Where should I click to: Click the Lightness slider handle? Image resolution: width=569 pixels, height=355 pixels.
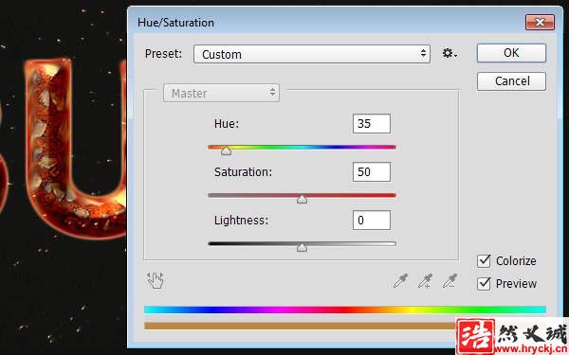(302, 247)
